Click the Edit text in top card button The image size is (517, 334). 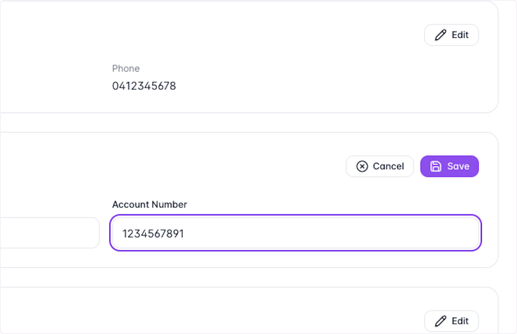point(460,35)
